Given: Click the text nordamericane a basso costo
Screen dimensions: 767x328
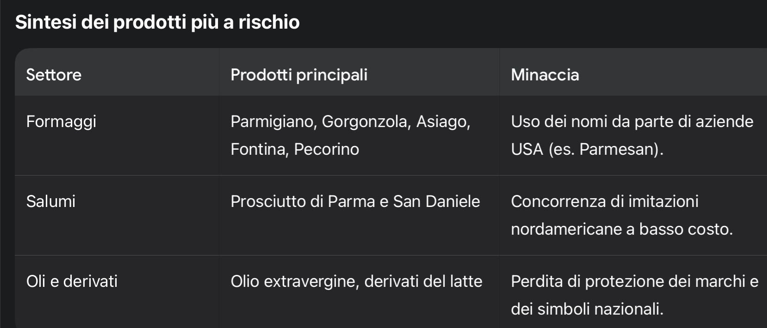Looking at the screenshot, I should coord(622,229).
